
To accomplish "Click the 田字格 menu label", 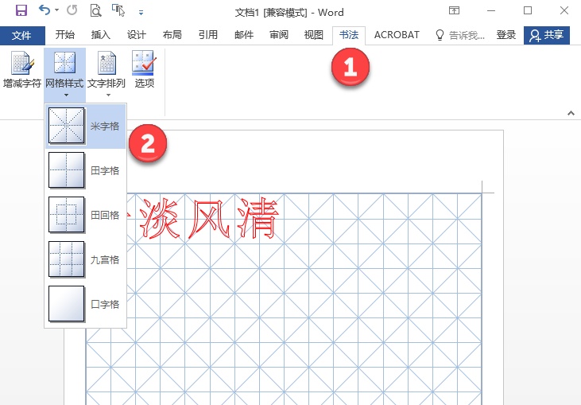I will pyautogui.click(x=105, y=170).
